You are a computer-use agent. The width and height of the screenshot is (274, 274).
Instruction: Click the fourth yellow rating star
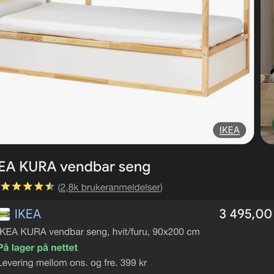coord(39,187)
